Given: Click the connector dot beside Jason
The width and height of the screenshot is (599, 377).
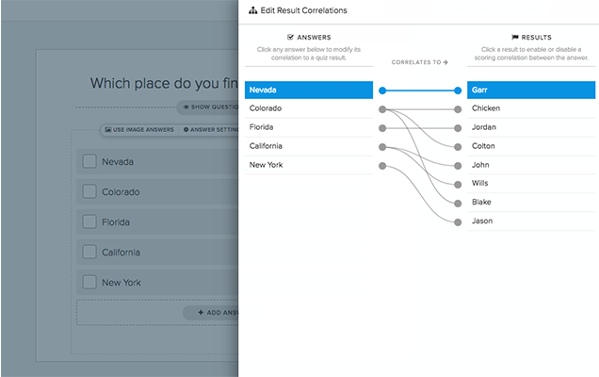Looking at the screenshot, I should pos(458,222).
